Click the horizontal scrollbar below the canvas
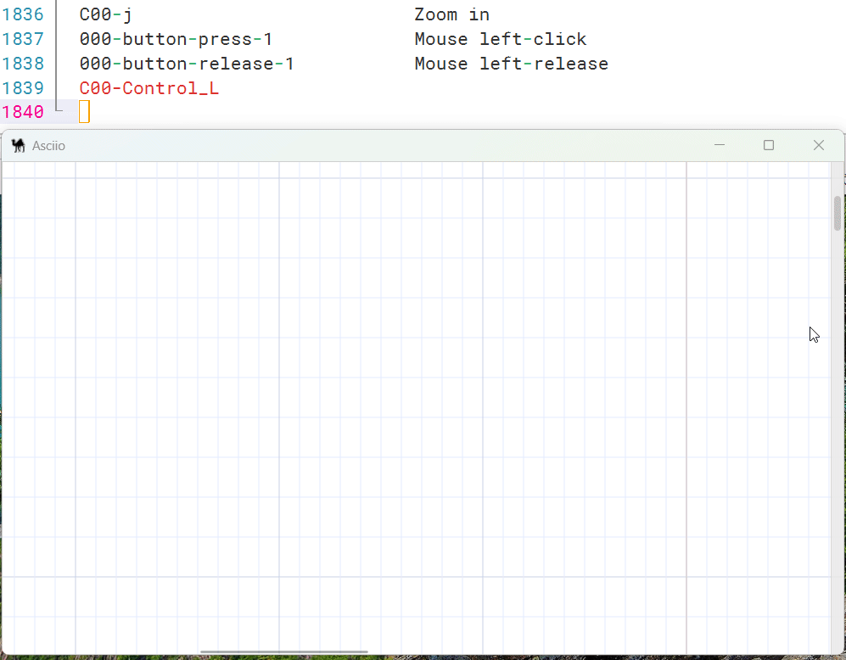The image size is (846, 660). tap(283, 652)
